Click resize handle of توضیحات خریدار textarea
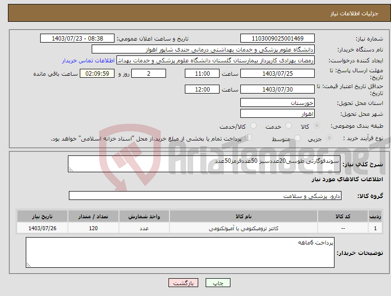 click(x=29, y=265)
